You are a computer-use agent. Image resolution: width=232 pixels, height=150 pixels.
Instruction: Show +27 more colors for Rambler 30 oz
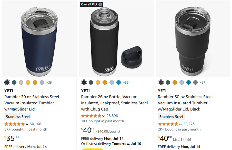[202, 83]
